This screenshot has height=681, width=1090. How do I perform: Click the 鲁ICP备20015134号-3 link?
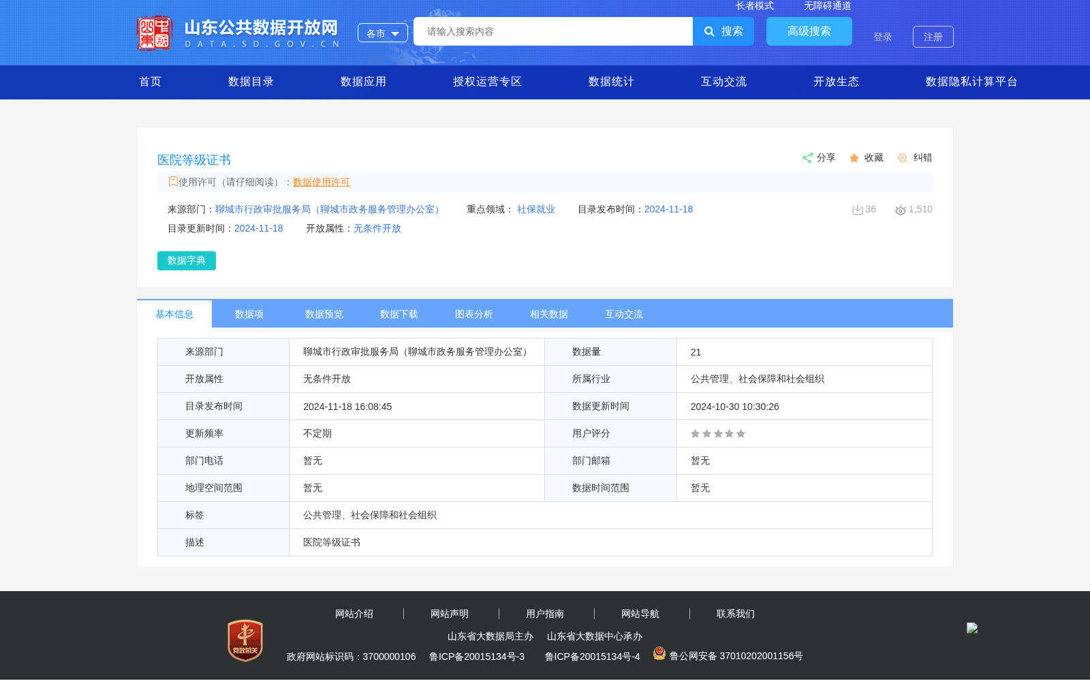477,656
